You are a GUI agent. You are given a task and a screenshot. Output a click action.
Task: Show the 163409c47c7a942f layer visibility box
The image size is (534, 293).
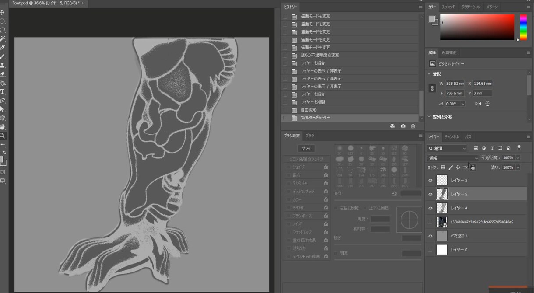tap(430, 222)
